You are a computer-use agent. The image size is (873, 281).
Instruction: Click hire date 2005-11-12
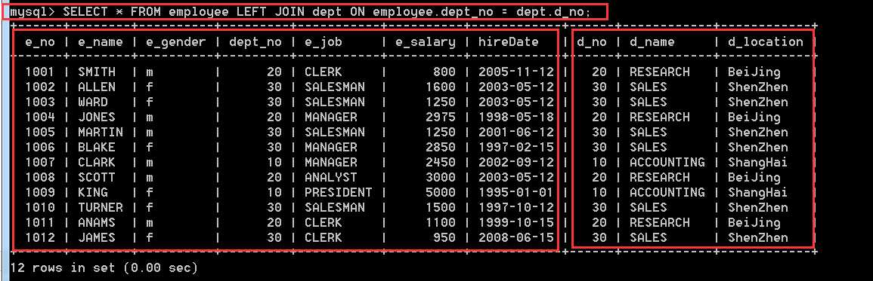(x=516, y=72)
